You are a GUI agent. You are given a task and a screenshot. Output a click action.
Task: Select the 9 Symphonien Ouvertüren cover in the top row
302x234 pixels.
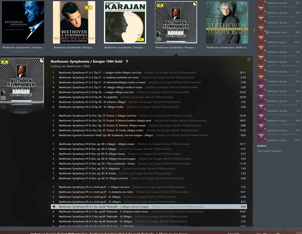(176, 22)
